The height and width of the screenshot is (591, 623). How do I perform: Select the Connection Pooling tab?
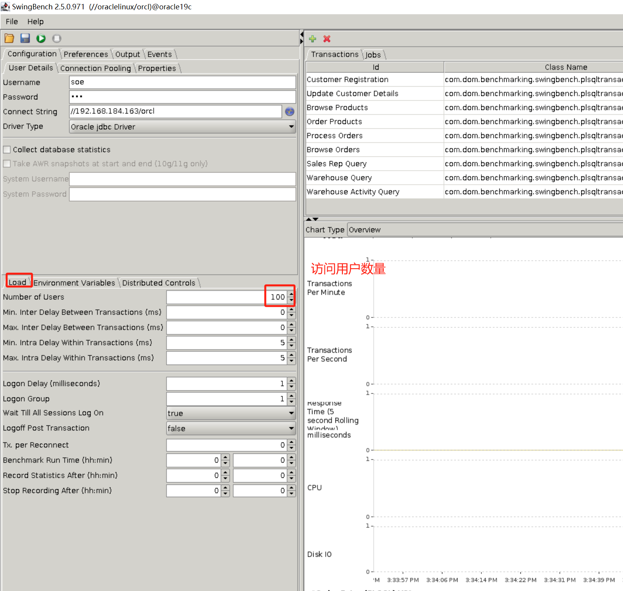tap(96, 68)
